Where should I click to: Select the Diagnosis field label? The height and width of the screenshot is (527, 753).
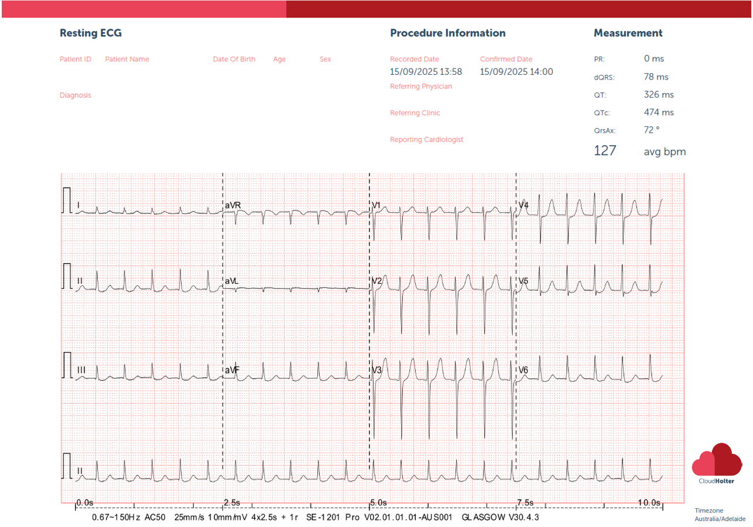[x=75, y=95]
